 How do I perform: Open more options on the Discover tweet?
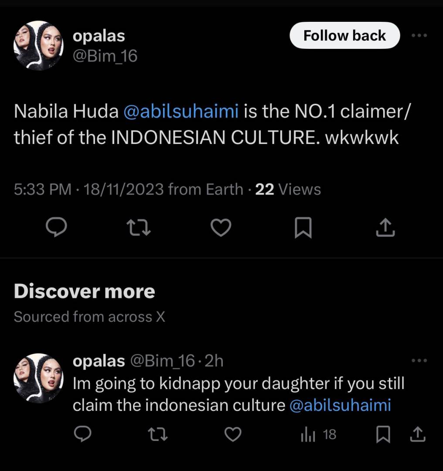(x=419, y=360)
